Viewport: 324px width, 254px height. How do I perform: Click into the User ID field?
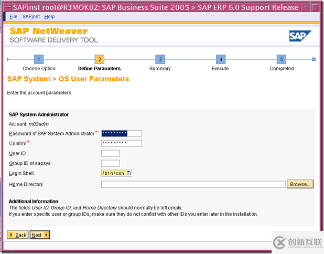coord(110,153)
